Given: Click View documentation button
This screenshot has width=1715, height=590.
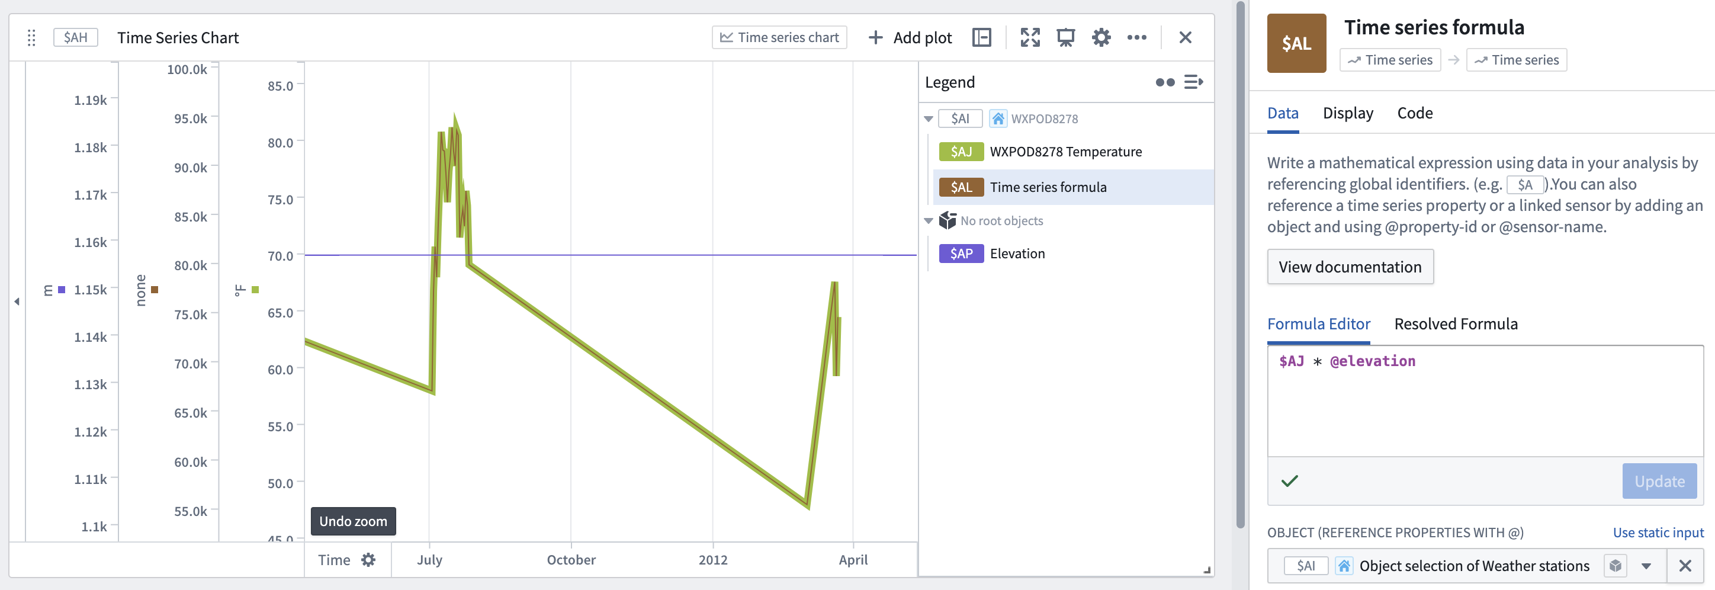Looking at the screenshot, I should [1350, 267].
